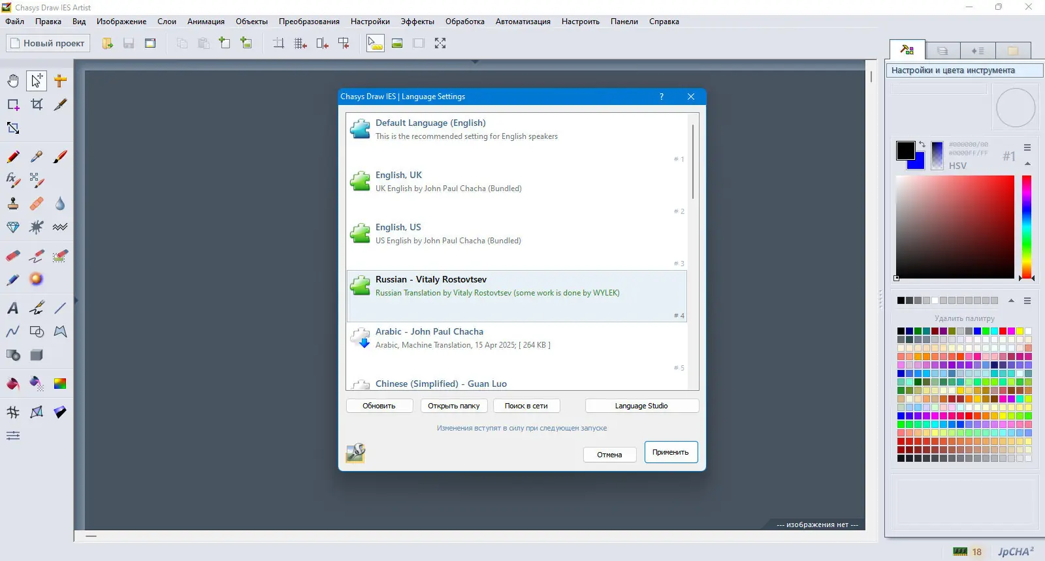This screenshot has height=561, width=1045.
Task: Pick the rectangle selection tool
Action: tap(13, 104)
